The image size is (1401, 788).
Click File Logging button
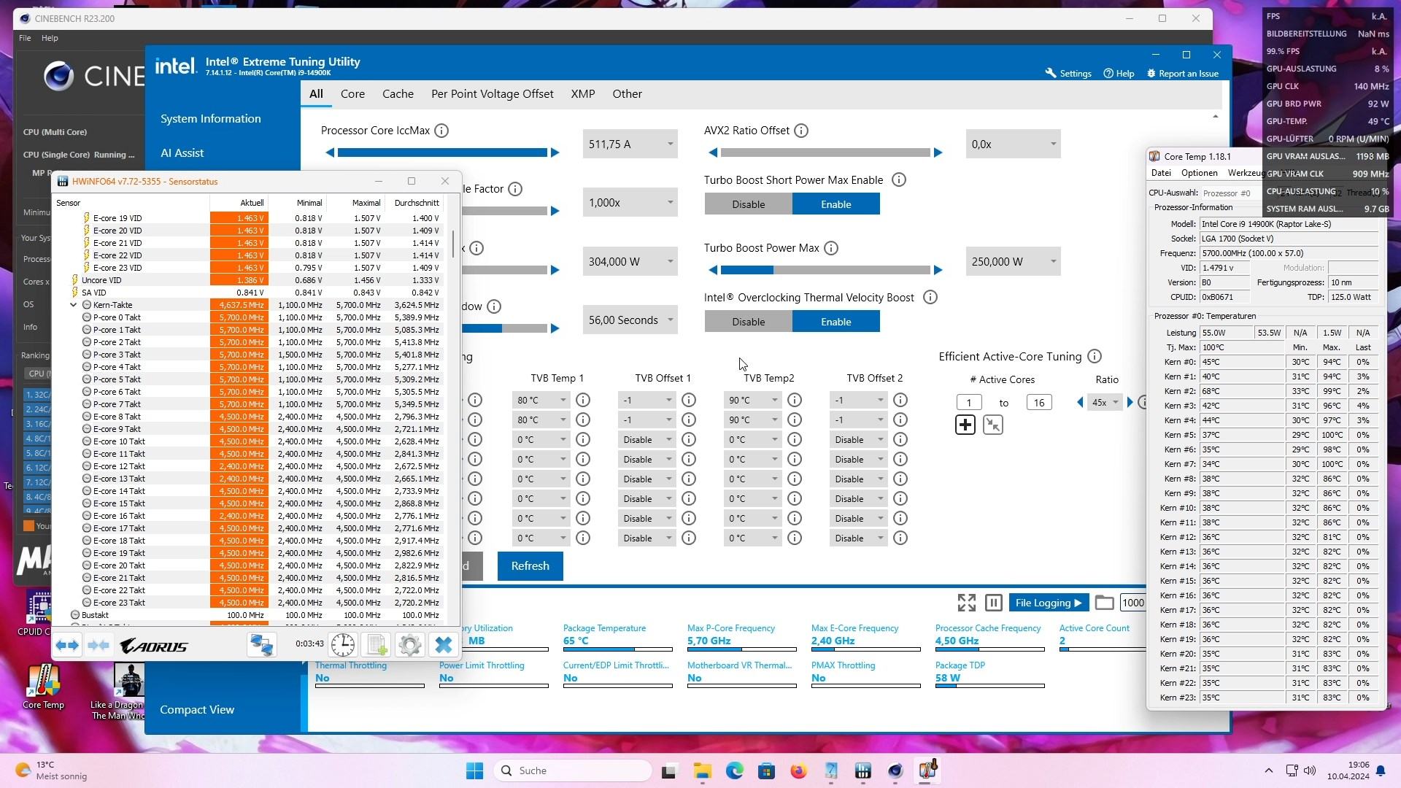click(x=1049, y=603)
